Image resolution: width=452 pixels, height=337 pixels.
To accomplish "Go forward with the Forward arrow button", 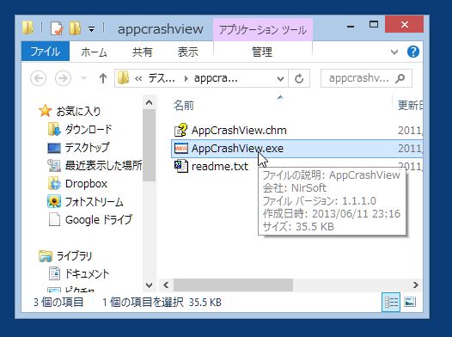I will 63,78.
